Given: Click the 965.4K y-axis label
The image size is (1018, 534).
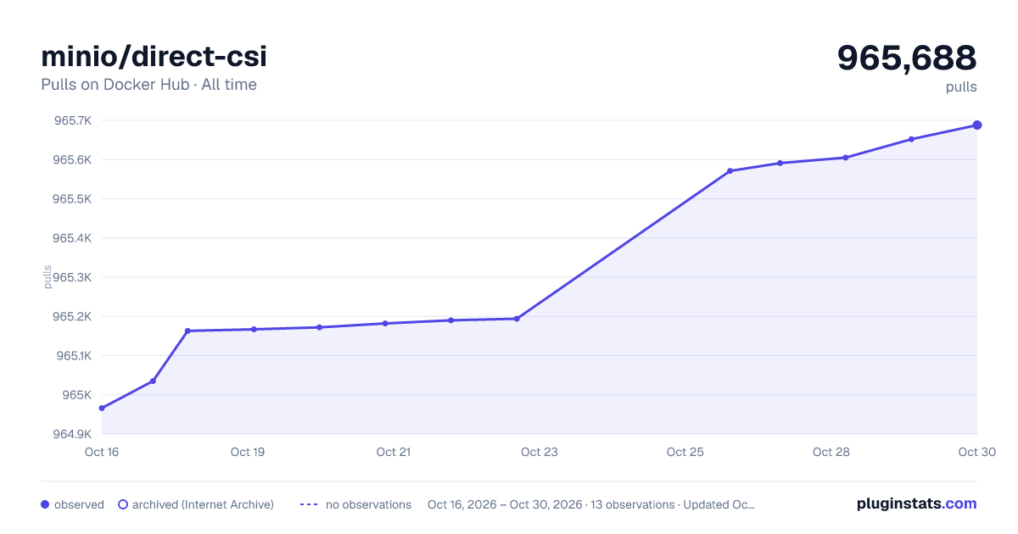Looking at the screenshot, I should tap(73, 238).
